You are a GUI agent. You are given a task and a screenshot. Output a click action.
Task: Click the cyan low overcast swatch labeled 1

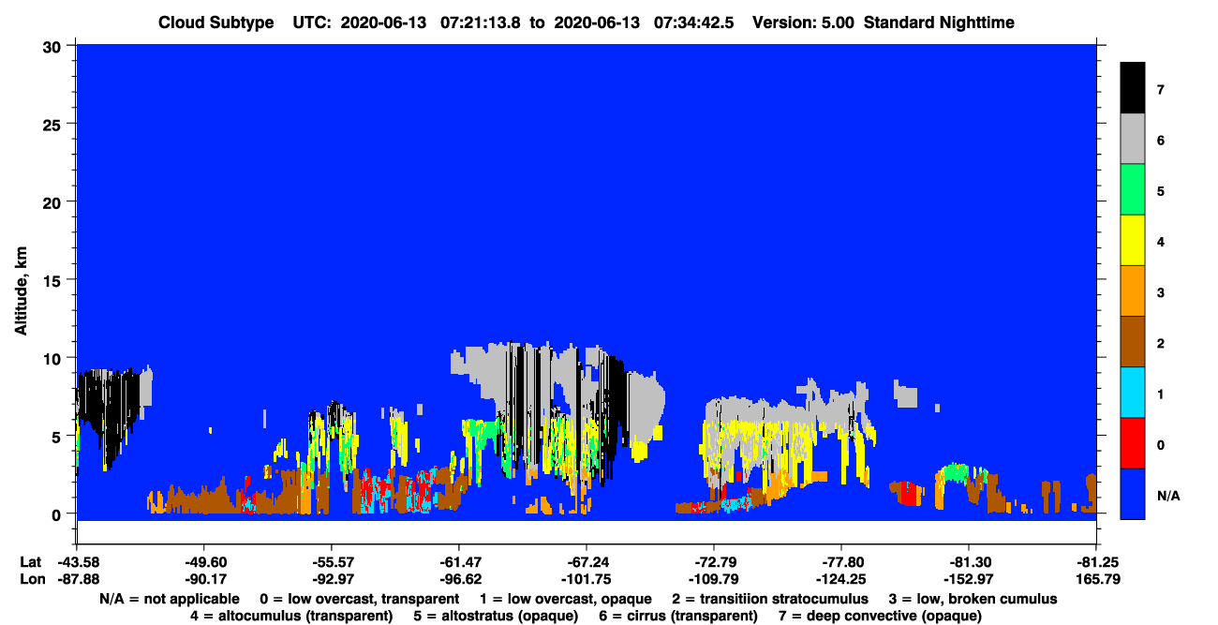tap(1133, 393)
